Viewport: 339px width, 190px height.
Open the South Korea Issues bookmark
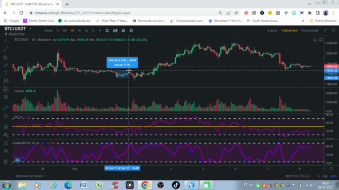coord(263,21)
